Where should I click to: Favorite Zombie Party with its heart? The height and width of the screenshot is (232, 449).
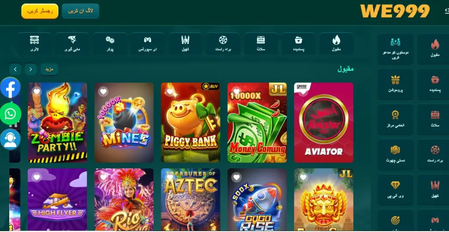click(x=37, y=91)
